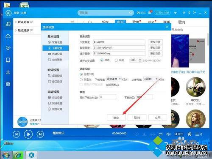Screen dimensions: 212x159
Task: Open 音效设置 in settings sidebar
Action: [55, 98]
